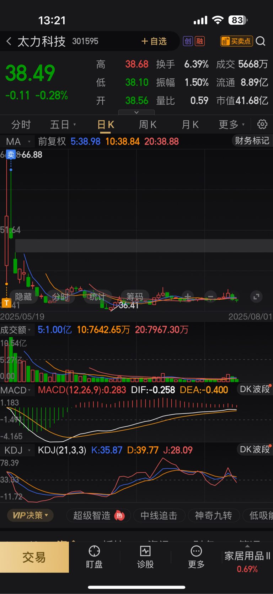Image resolution: width=273 pixels, height=594 pixels.
Task: Toggle DK波段 on MACD panel
Action: (x=255, y=389)
